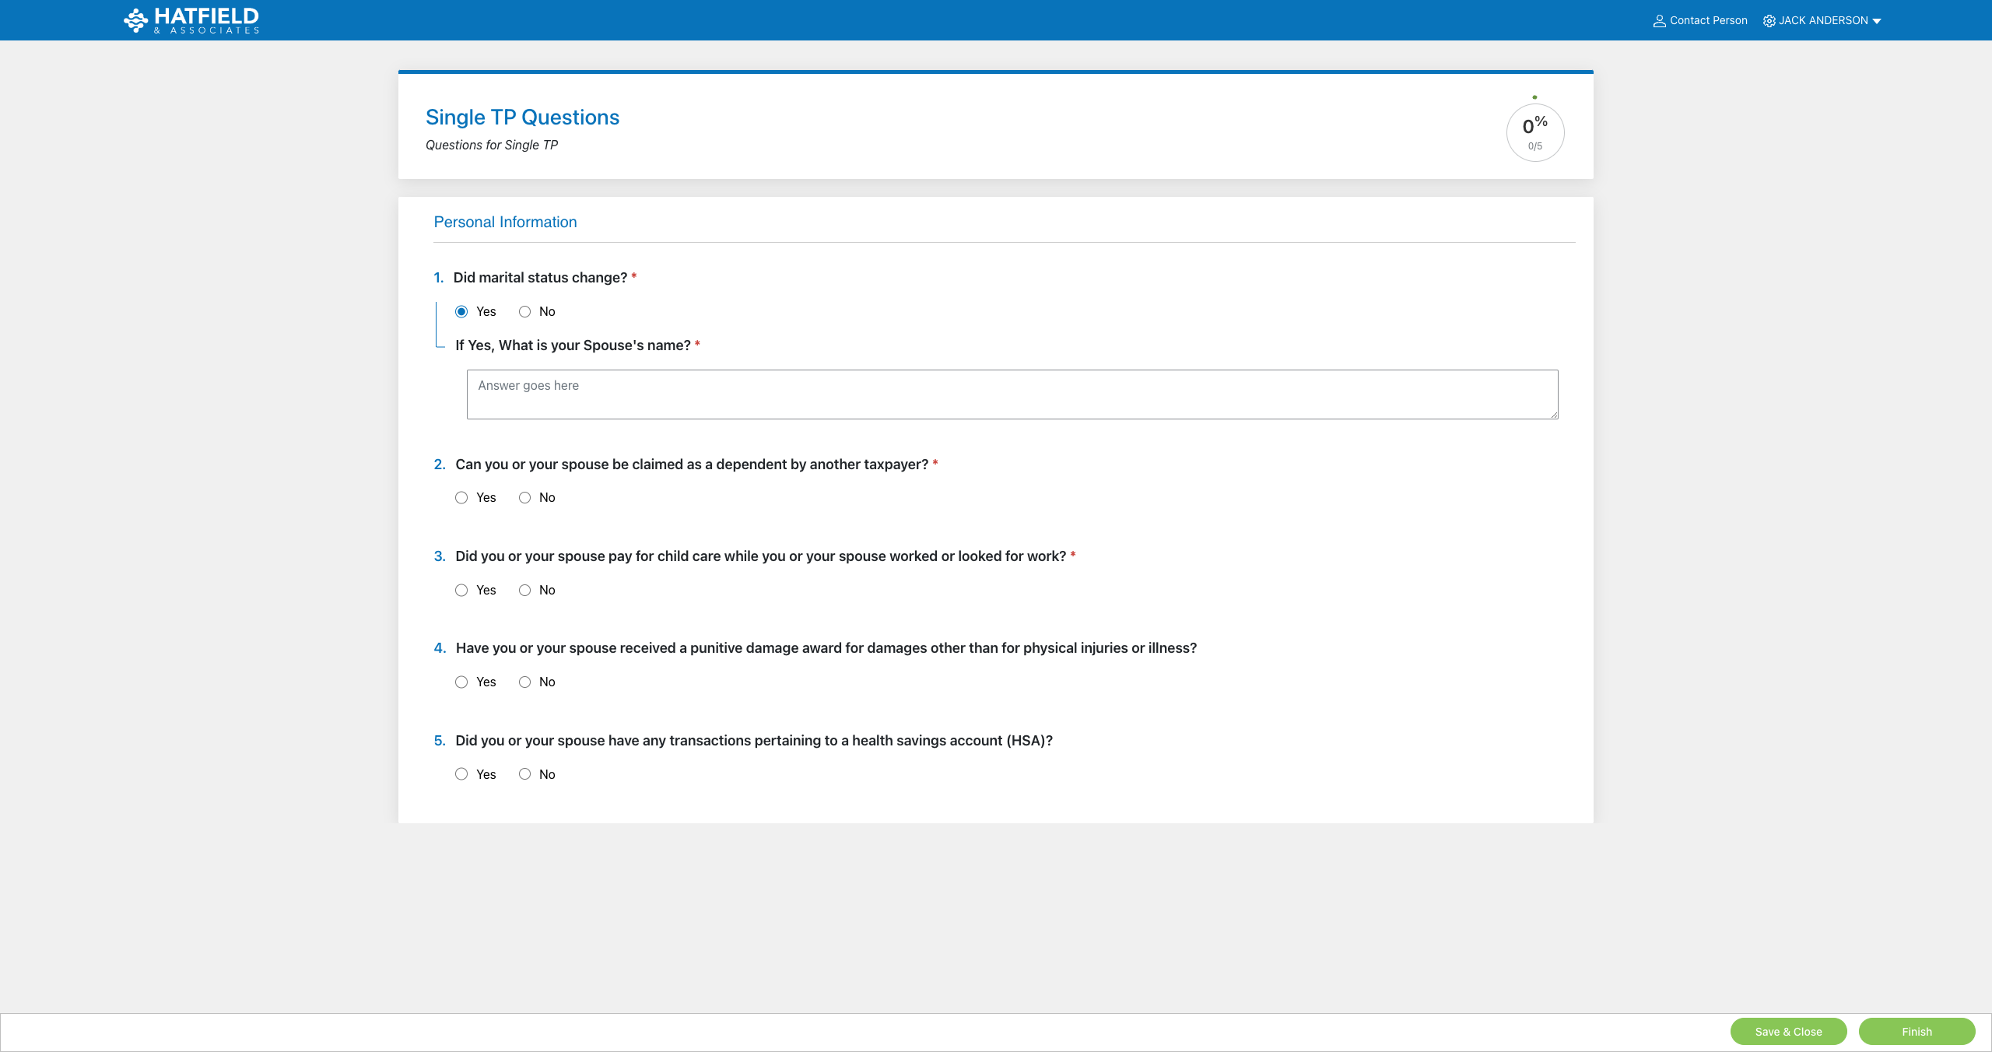Click the progress completion circle indicator
The width and height of the screenshot is (1992, 1052).
(1534, 131)
